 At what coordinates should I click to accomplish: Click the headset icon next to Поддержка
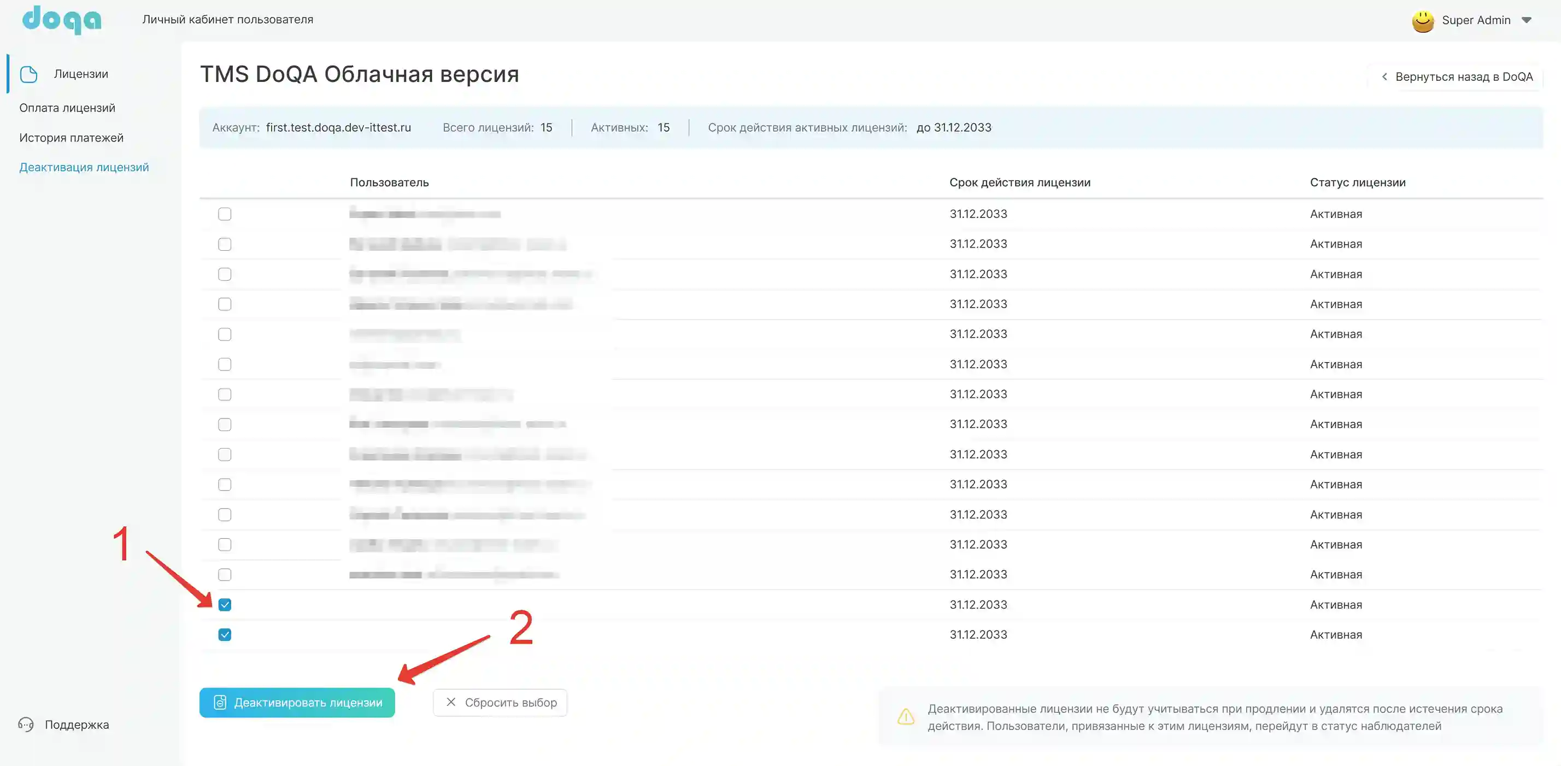pyautogui.click(x=26, y=724)
